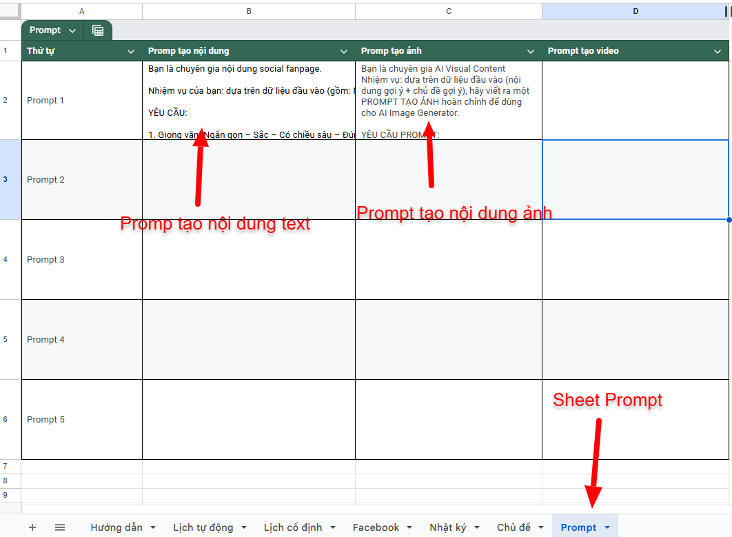Viewport: 732px width, 537px height.
Task: Open Promp tạo ảnh column dropdown
Action: pyautogui.click(x=531, y=51)
